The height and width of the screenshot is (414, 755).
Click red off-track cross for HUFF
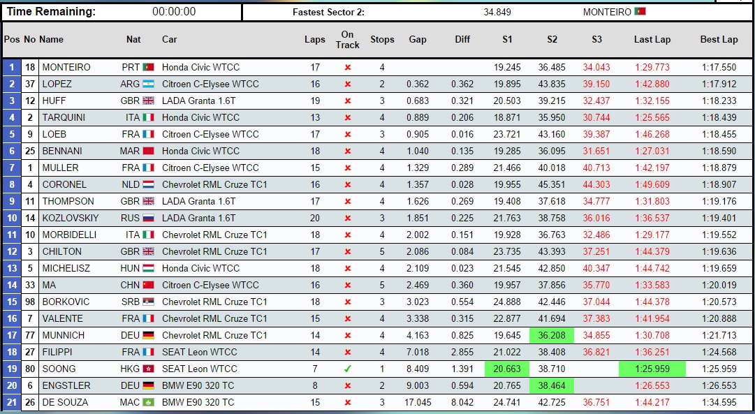tap(347, 101)
